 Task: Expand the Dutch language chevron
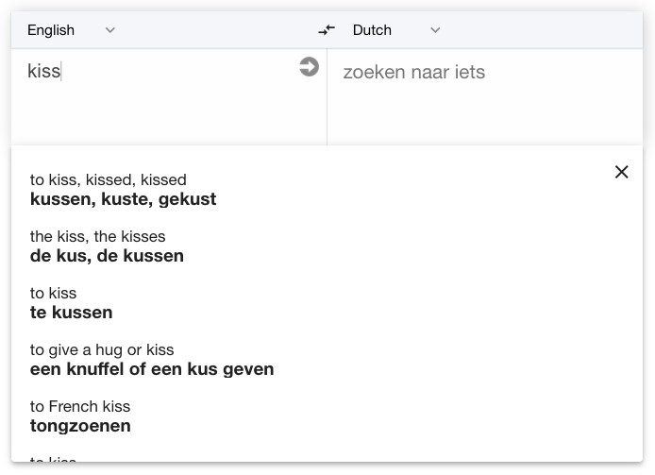[x=435, y=30]
